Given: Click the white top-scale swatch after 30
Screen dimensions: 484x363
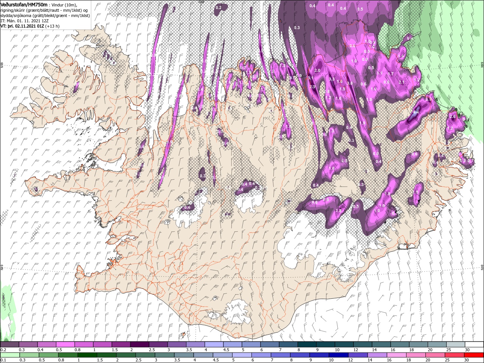Looking at the screenshot, I should coord(475,344).
